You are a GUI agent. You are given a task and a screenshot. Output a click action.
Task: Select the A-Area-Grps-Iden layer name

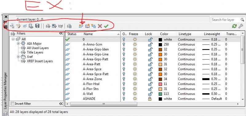pyautogui.click(x=96, y=49)
